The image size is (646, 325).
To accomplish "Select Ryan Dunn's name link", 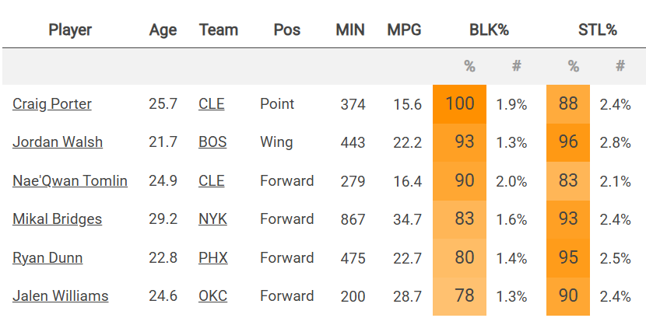I will point(47,257).
